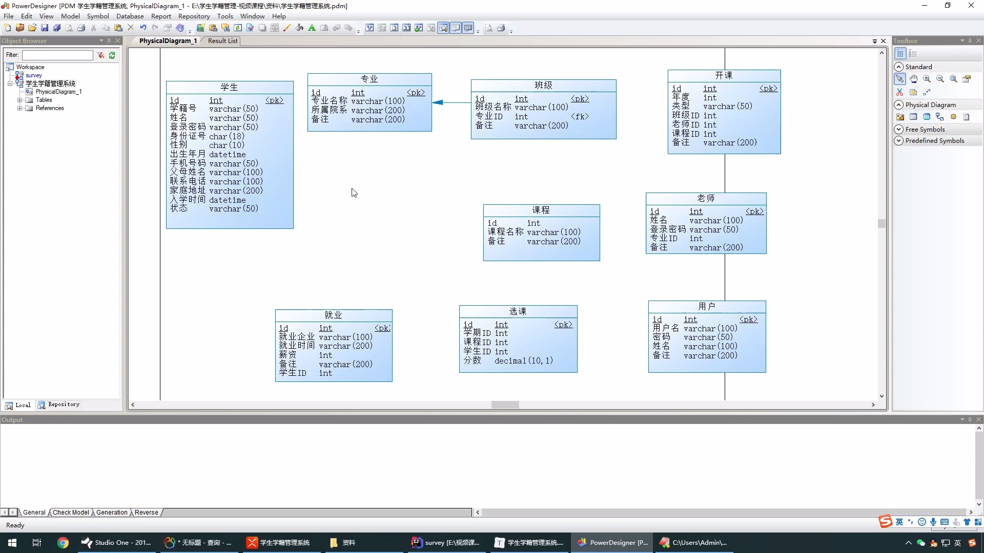Select the Reference link tool in toolbox
The height and width of the screenshot is (553, 984).
coord(940,117)
